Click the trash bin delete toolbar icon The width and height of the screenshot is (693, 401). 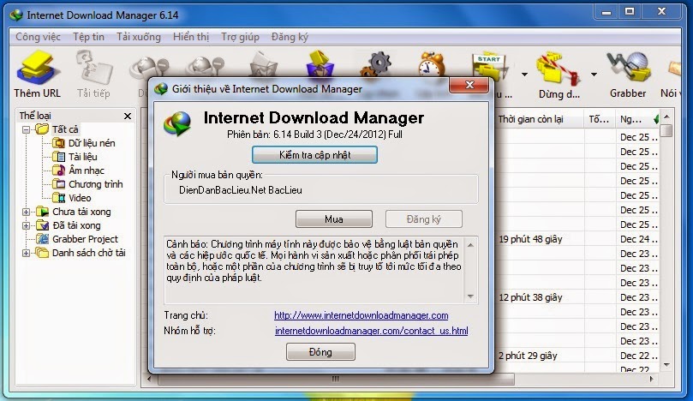(x=264, y=65)
